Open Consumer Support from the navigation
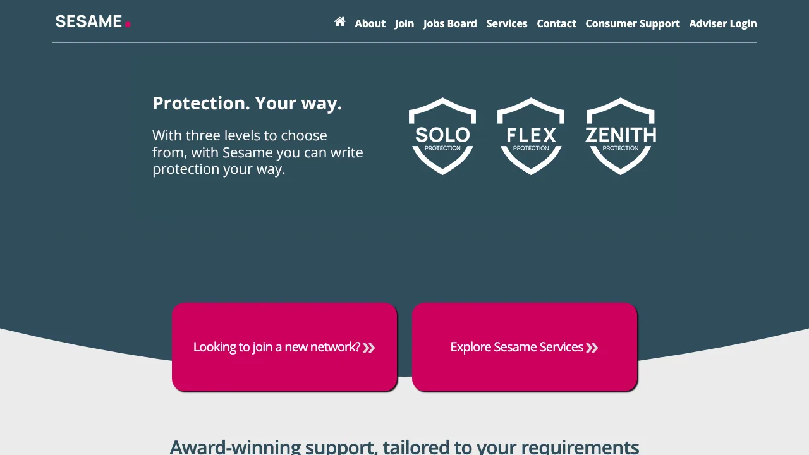Screen dimensions: 809x455 [633, 23]
